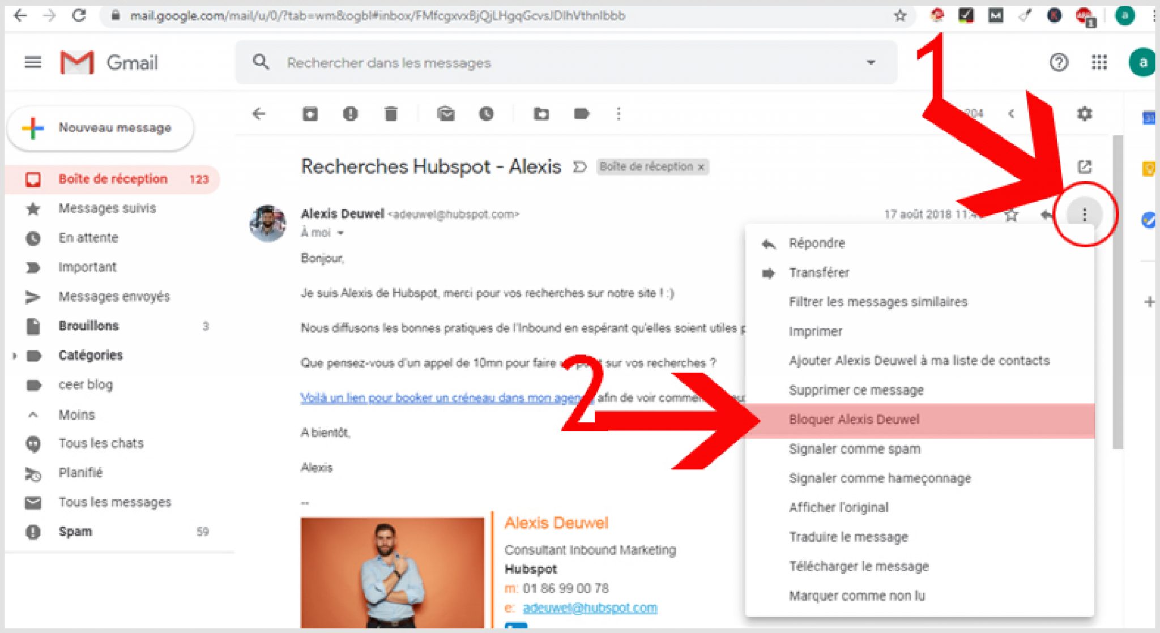Image resolution: width=1160 pixels, height=633 pixels.
Task: Open the Google apps grid
Action: coord(1099,62)
